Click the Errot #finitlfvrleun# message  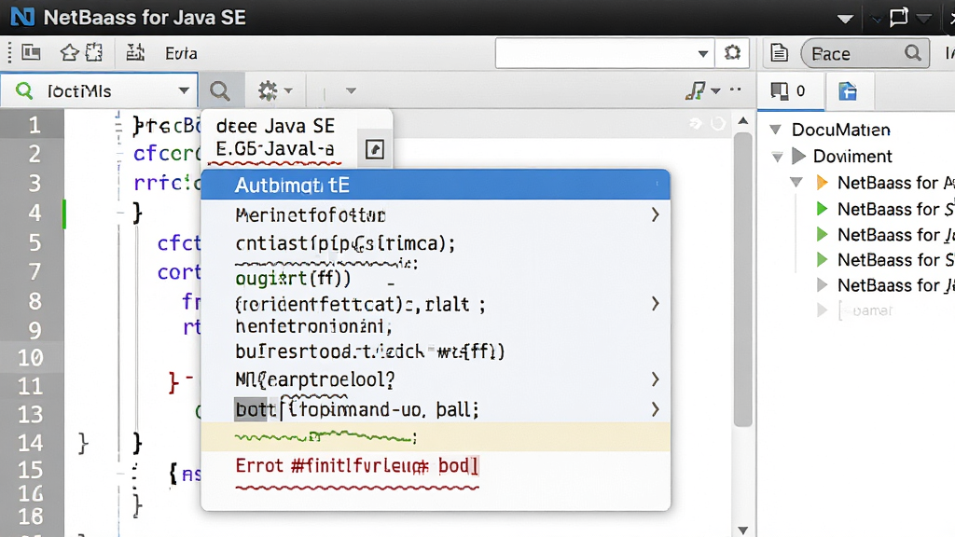coord(357,466)
